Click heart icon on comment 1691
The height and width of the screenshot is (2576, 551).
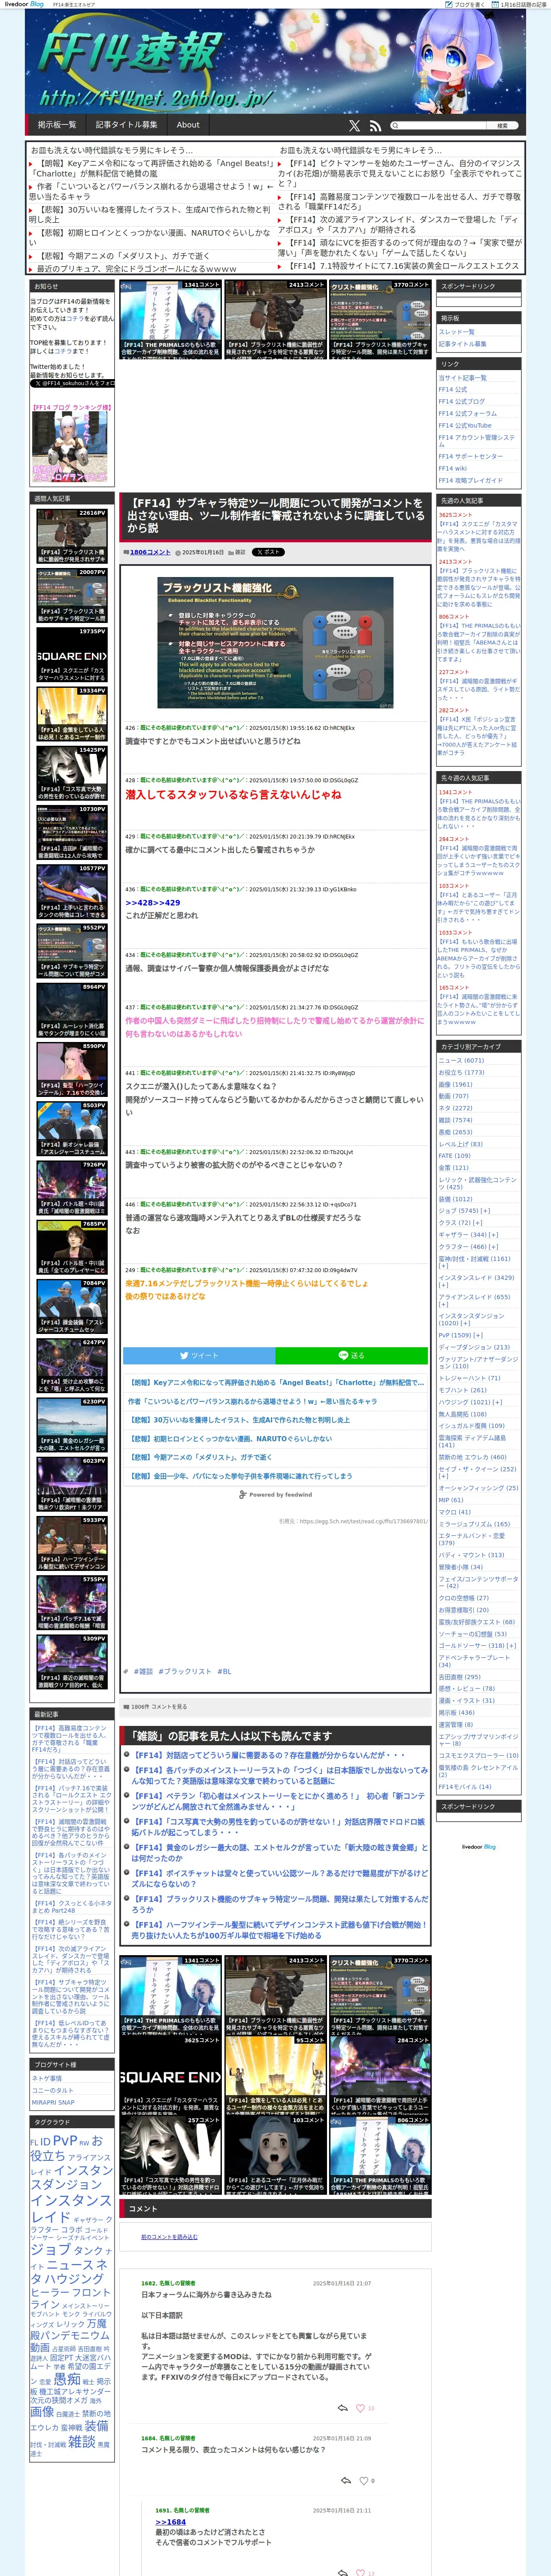pos(361,2572)
